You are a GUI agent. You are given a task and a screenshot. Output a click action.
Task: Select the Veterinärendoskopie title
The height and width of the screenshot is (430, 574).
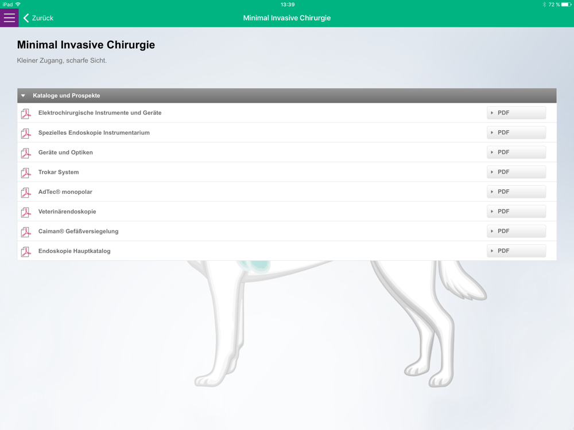click(x=67, y=212)
